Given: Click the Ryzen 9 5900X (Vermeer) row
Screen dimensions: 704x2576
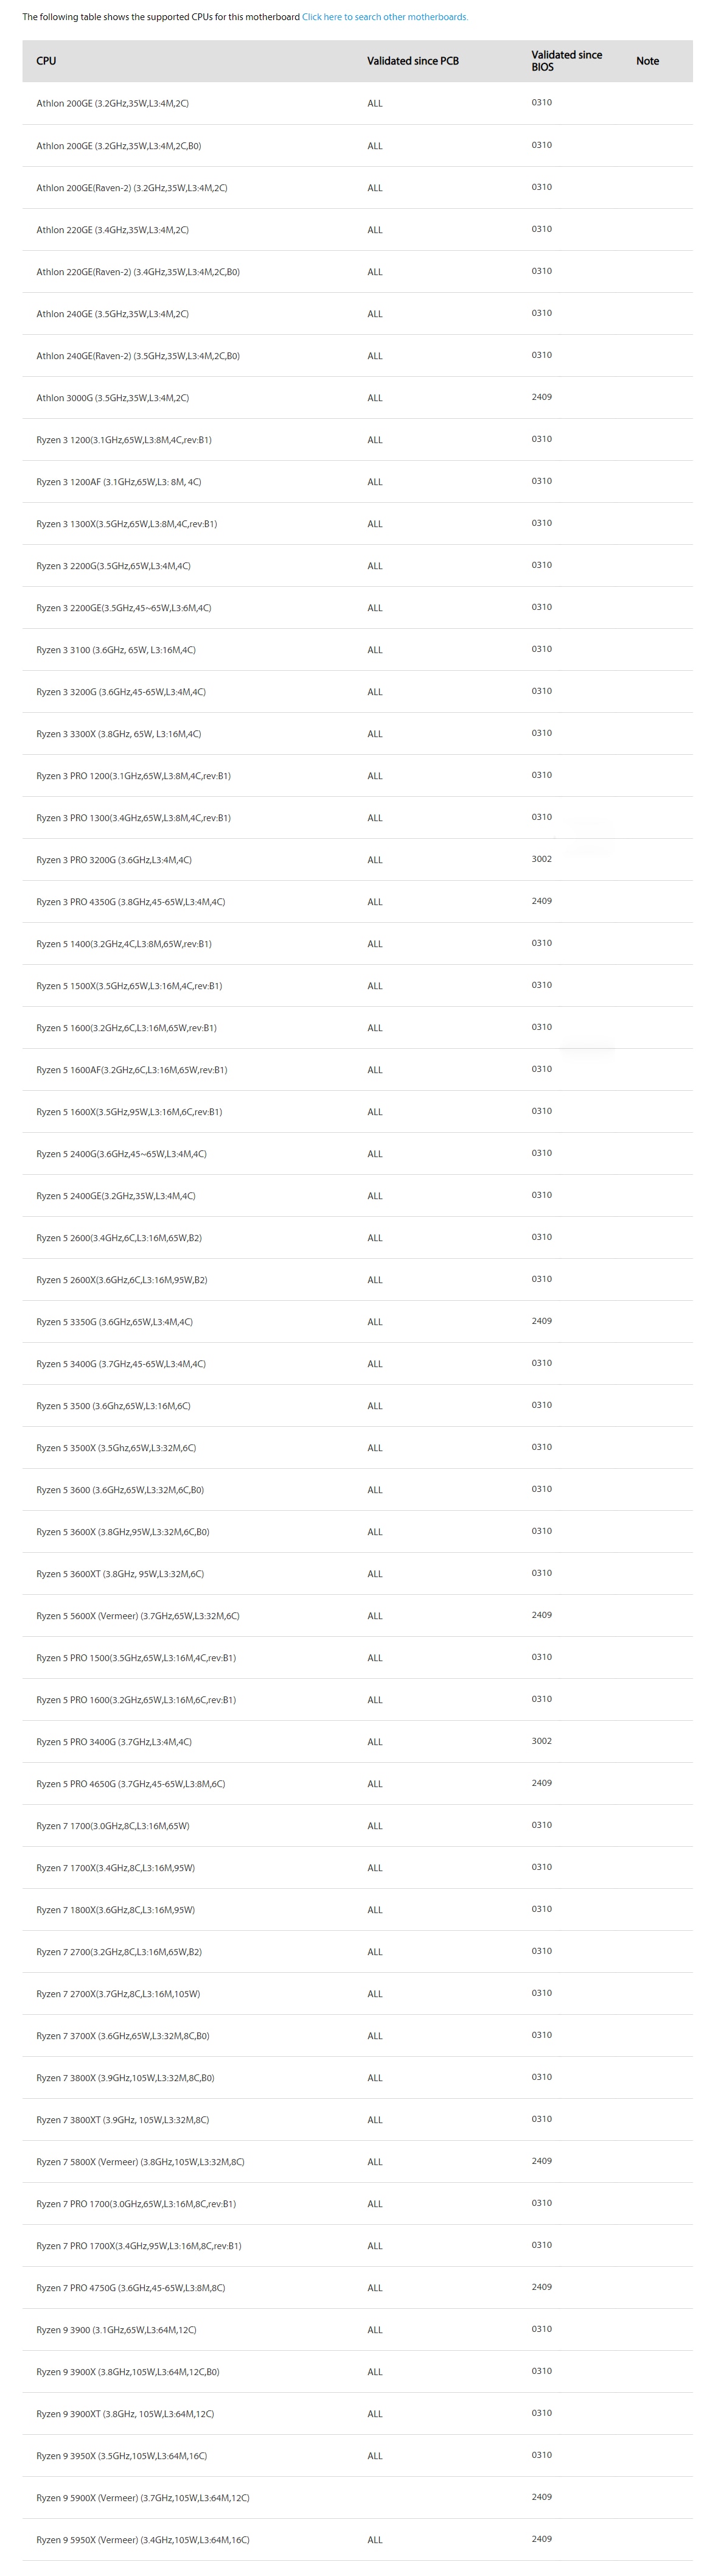Looking at the screenshot, I should [x=357, y=2498].
